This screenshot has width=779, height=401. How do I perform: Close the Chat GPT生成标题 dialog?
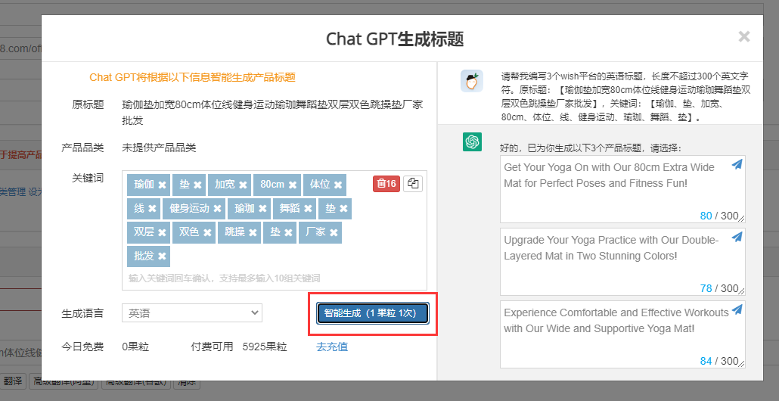click(743, 36)
